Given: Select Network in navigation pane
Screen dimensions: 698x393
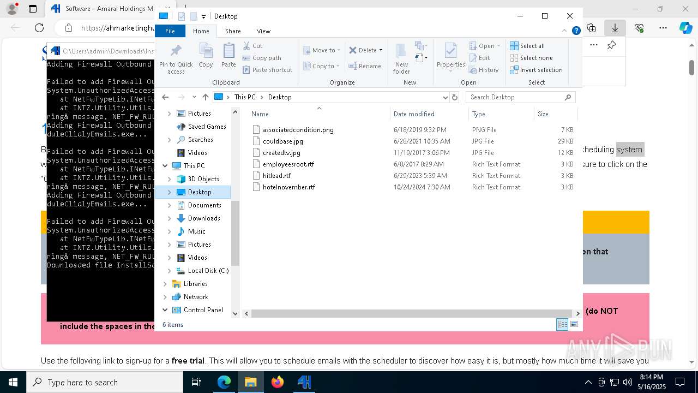Looking at the screenshot, I should pos(196,297).
